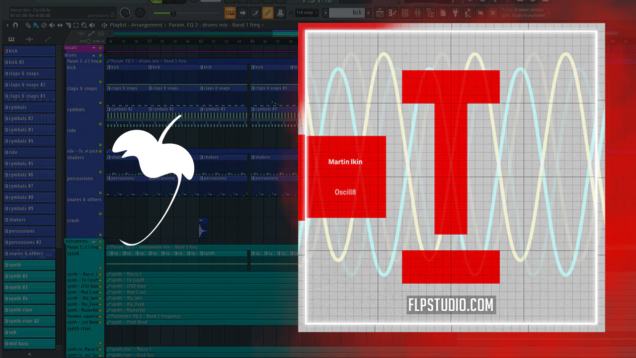
Task: Choose the Select tool in playlist toolbar
Action: [76, 25]
